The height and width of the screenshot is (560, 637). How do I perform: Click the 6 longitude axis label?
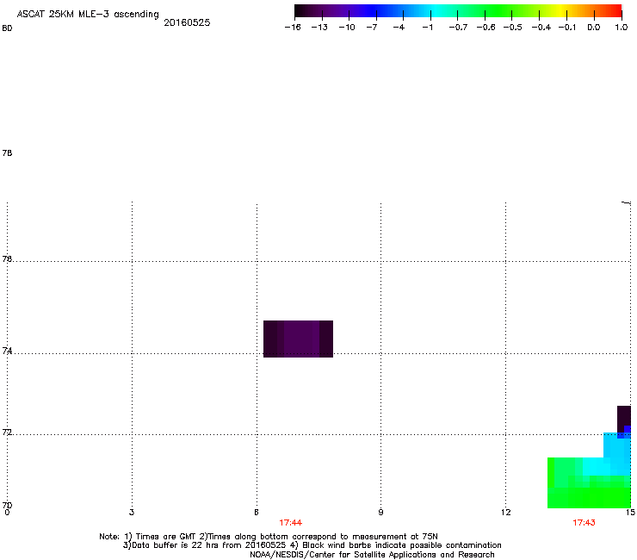[x=257, y=512]
